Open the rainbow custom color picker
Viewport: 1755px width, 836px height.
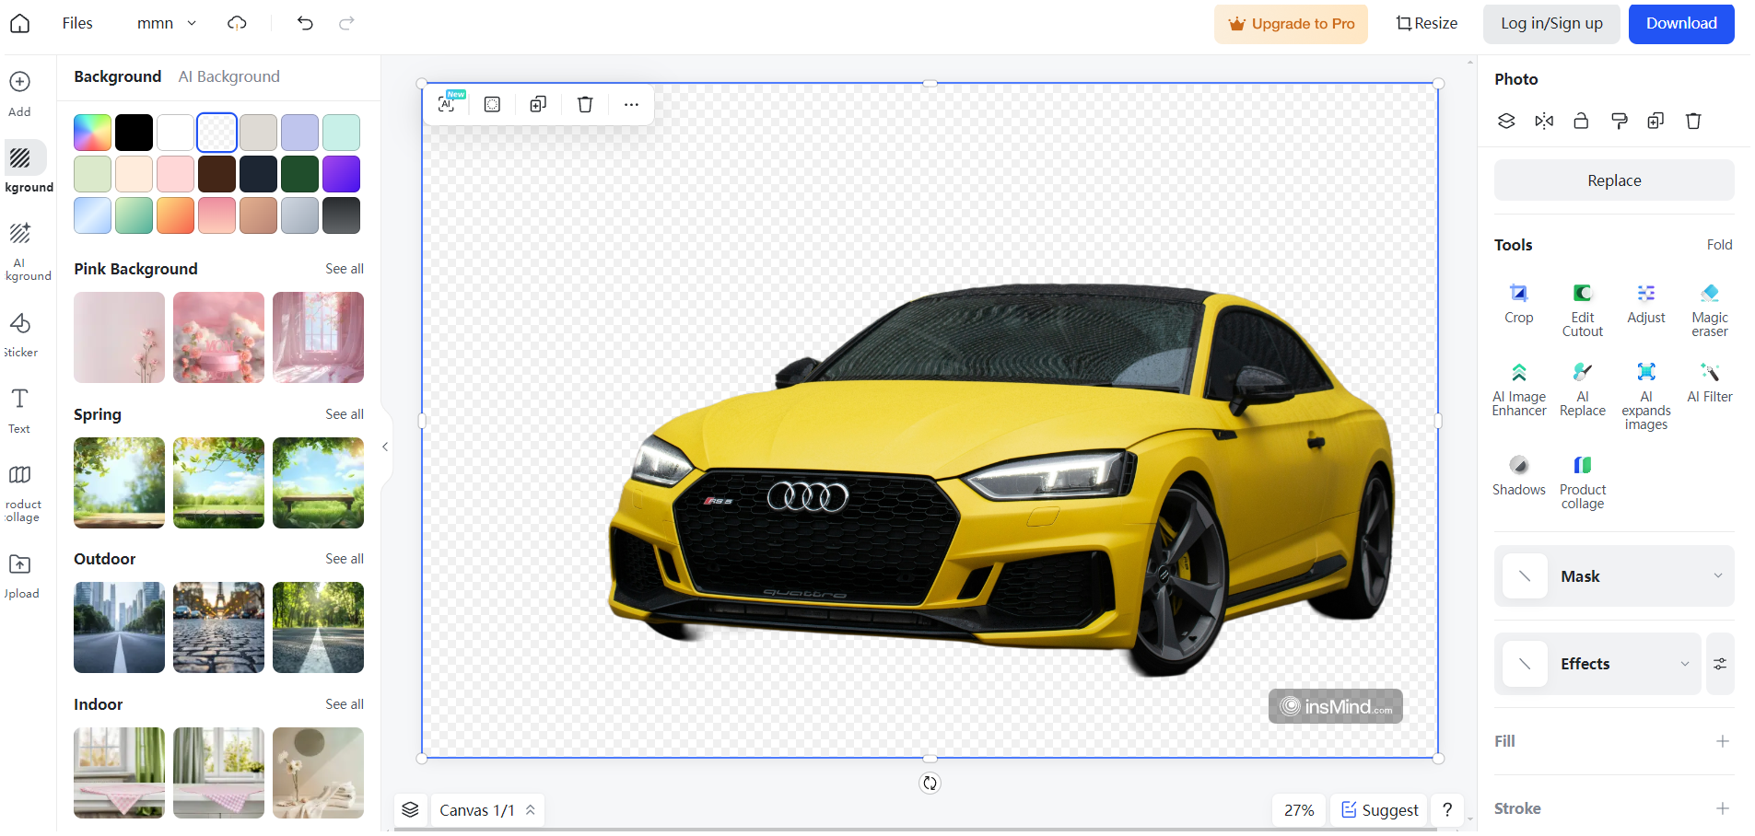tap(92, 133)
